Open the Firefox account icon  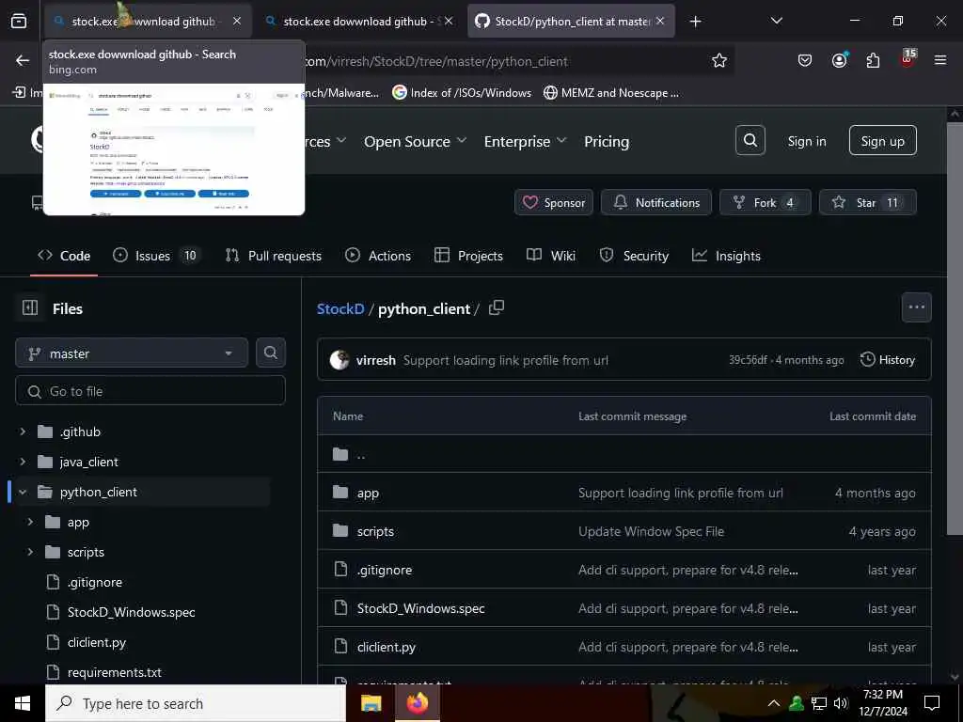[x=839, y=60]
